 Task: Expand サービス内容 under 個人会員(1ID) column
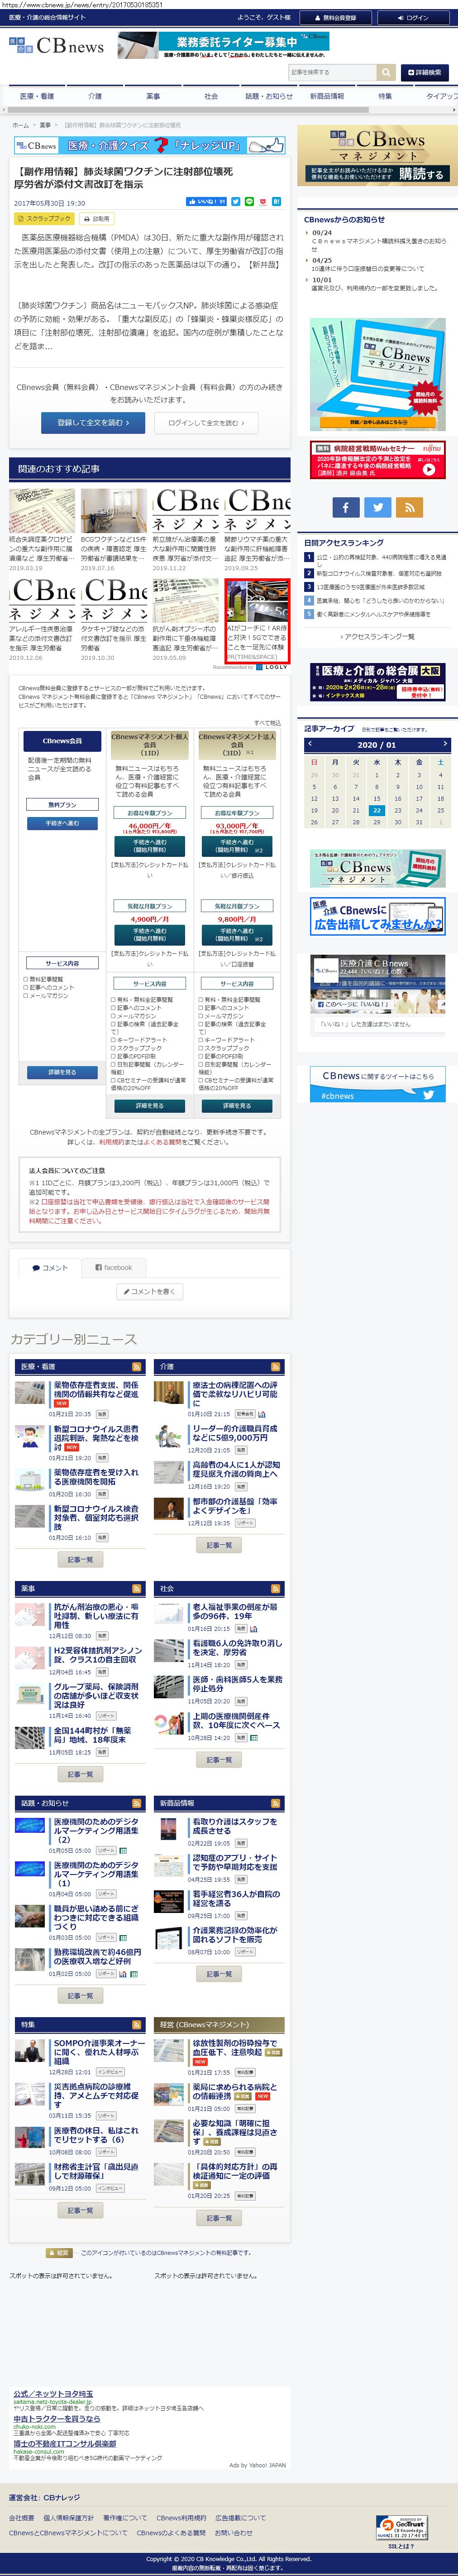click(150, 983)
